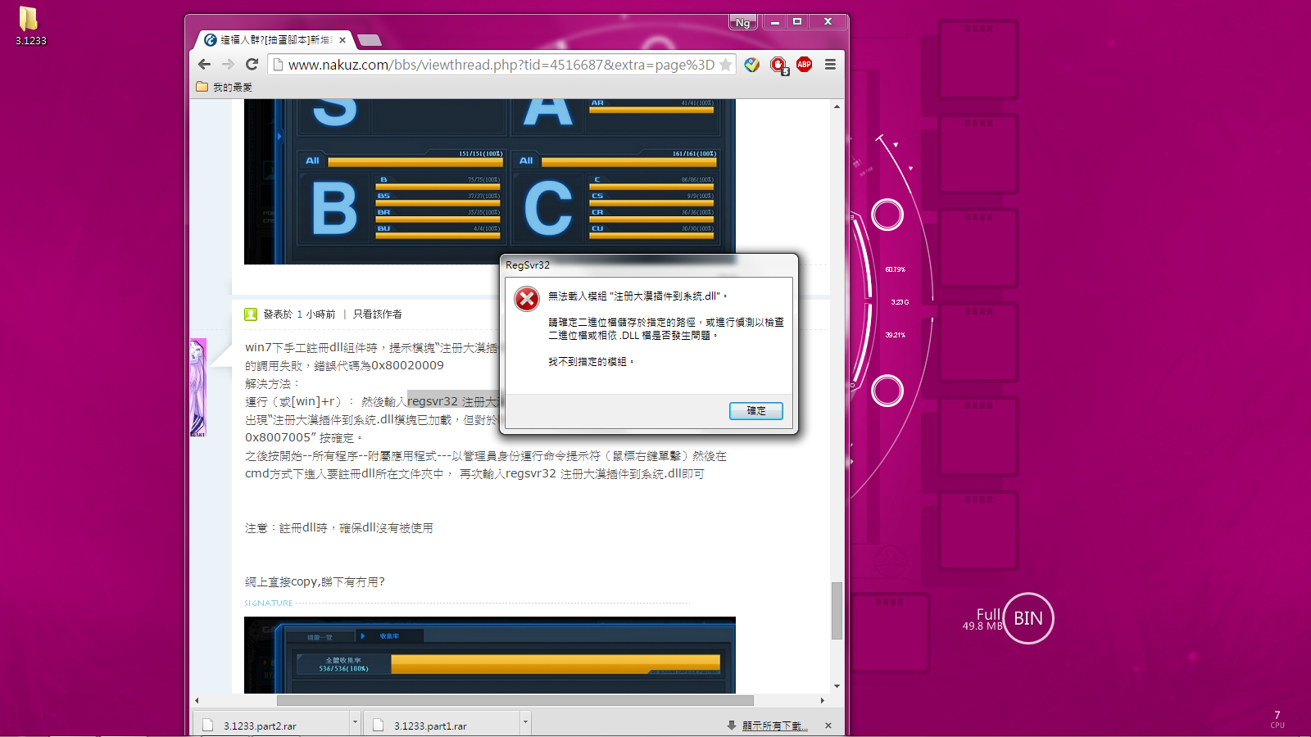Viewport: 1311px width, 737px height.
Task: Click the red error icon in RegSvr32 dialog
Action: 527,299
